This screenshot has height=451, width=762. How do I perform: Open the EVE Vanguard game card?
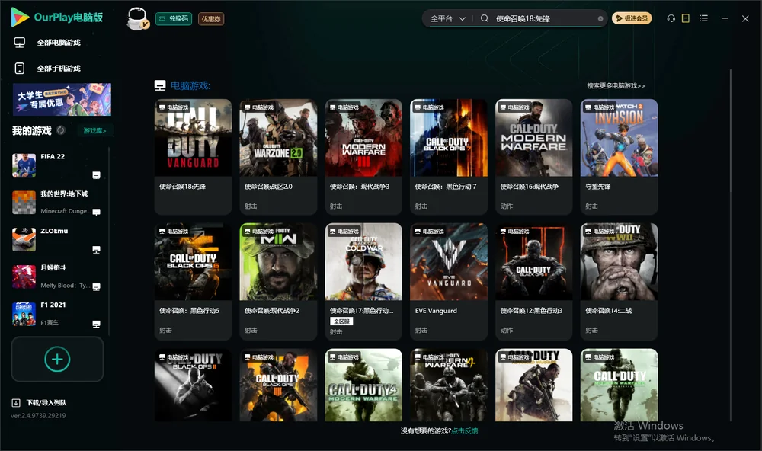click(449, 281)
